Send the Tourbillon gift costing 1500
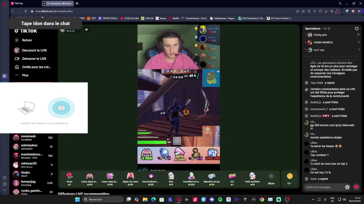364x204 pixels. 191,179
